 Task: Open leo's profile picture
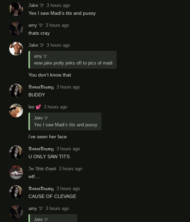pyautogui.click(x=16, y=110)
